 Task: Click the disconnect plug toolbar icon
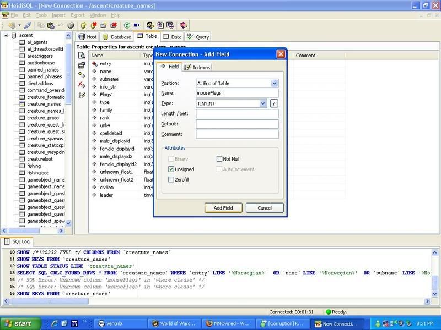pos(28,25)
